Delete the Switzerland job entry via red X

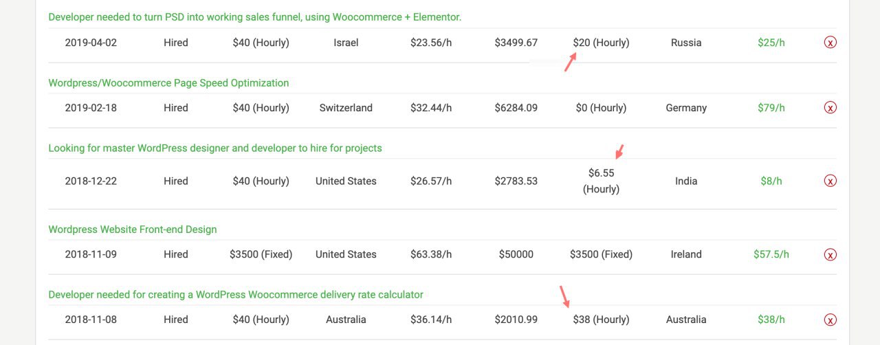(830, 108)
